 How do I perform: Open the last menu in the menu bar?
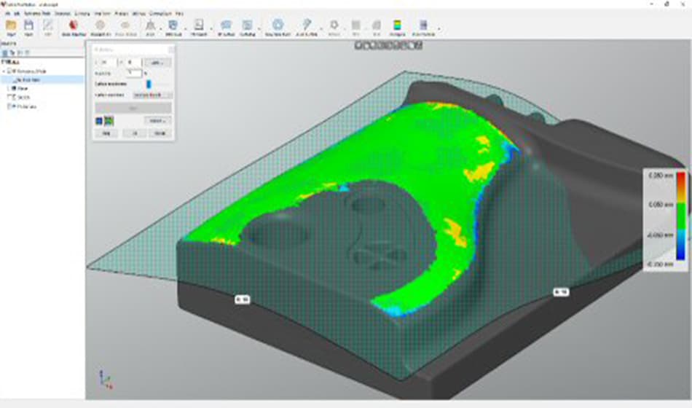pos(178,14)
